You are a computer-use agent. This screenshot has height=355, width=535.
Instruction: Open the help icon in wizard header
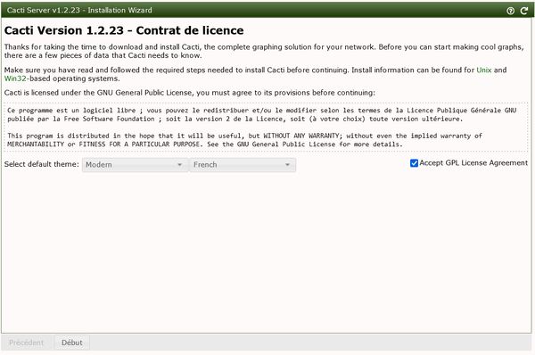pos(510,11)
